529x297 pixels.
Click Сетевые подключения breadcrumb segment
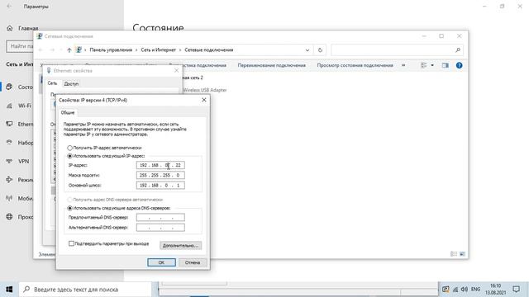[x=209, y=49]
